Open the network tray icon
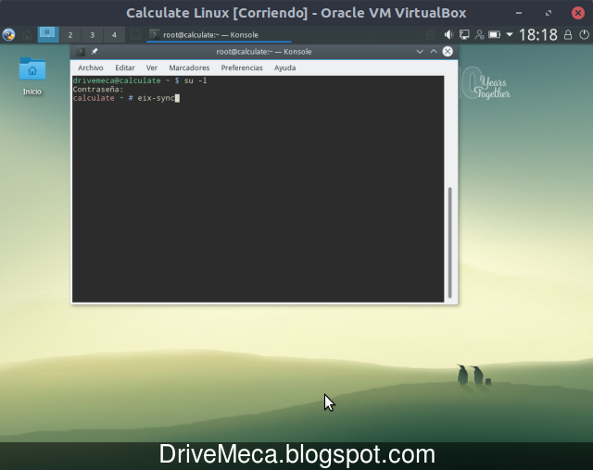Image resolution: width=593 pixels, height=470 pixels. coord(464,35)
